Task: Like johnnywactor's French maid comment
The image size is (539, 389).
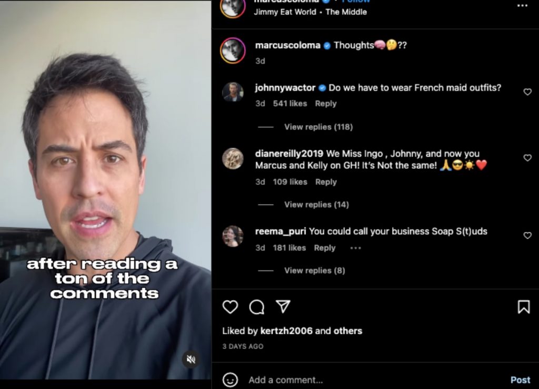Action: tap(527, 92)
